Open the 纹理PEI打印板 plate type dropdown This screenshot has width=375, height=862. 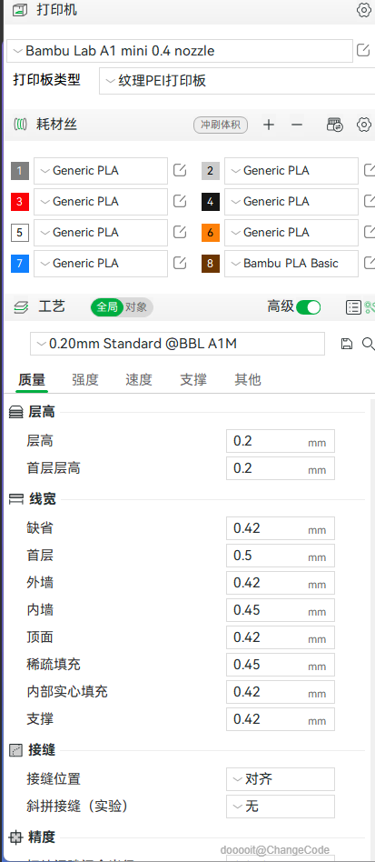tap(237, 81)
